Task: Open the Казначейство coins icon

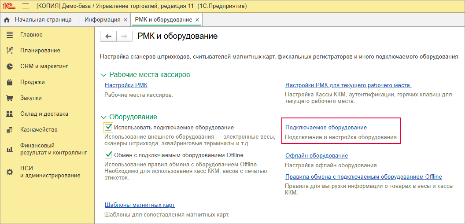Action: click(10, 129)
